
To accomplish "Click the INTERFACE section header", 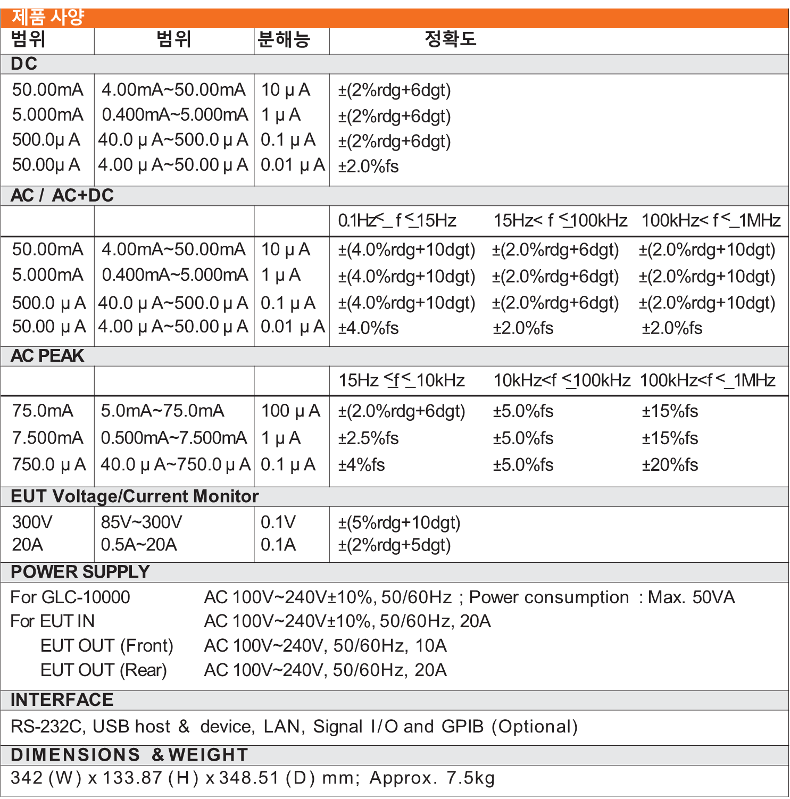I will click(x=62, y=700).
